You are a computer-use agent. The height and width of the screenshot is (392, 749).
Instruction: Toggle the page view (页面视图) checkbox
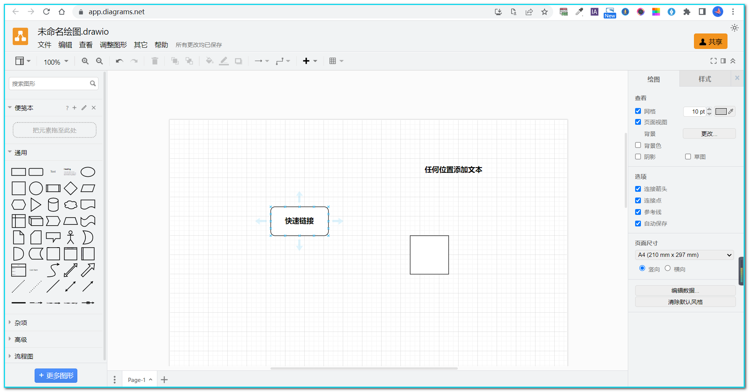point(638,122)
